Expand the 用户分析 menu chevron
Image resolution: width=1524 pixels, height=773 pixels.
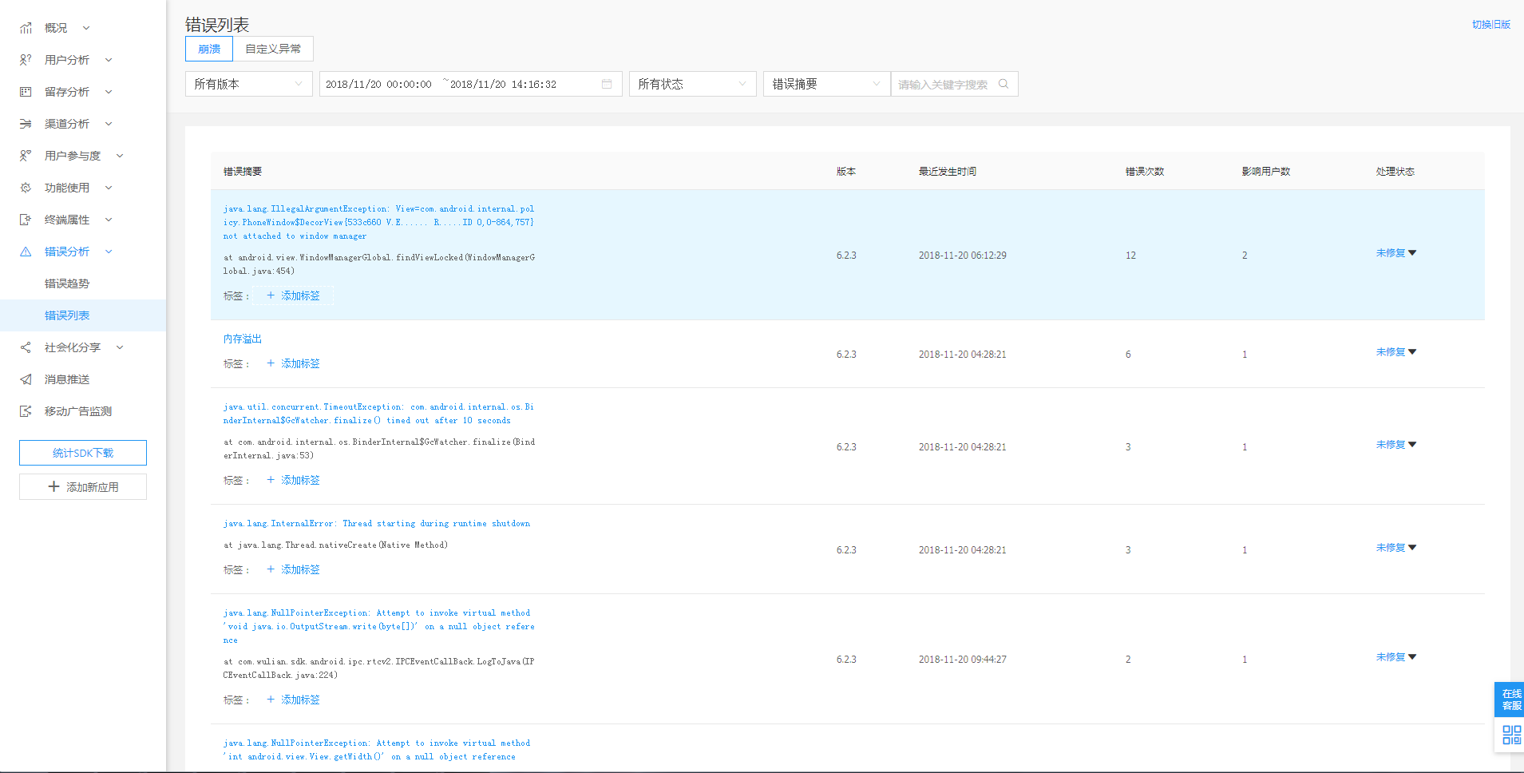[109, 60]
